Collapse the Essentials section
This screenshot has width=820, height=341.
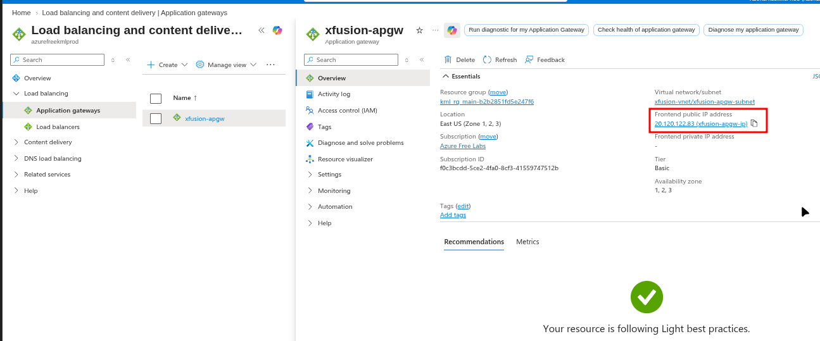[x=446, y=76]
